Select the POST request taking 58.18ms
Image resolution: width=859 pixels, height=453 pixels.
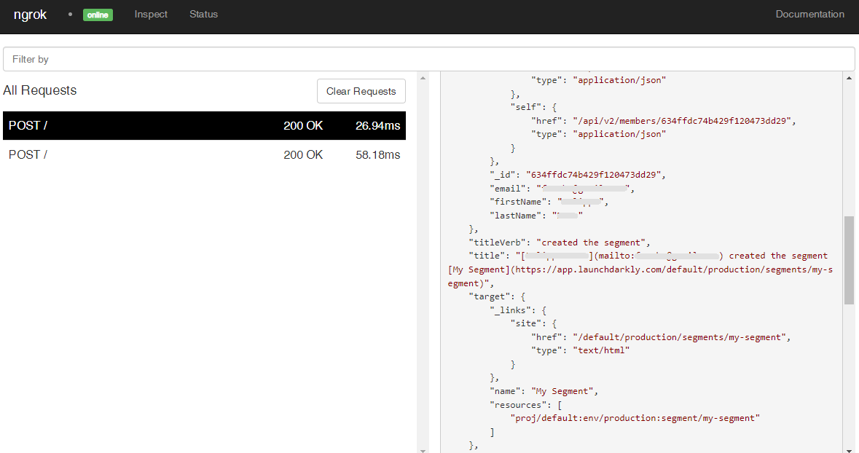click(x=204, y=154)
